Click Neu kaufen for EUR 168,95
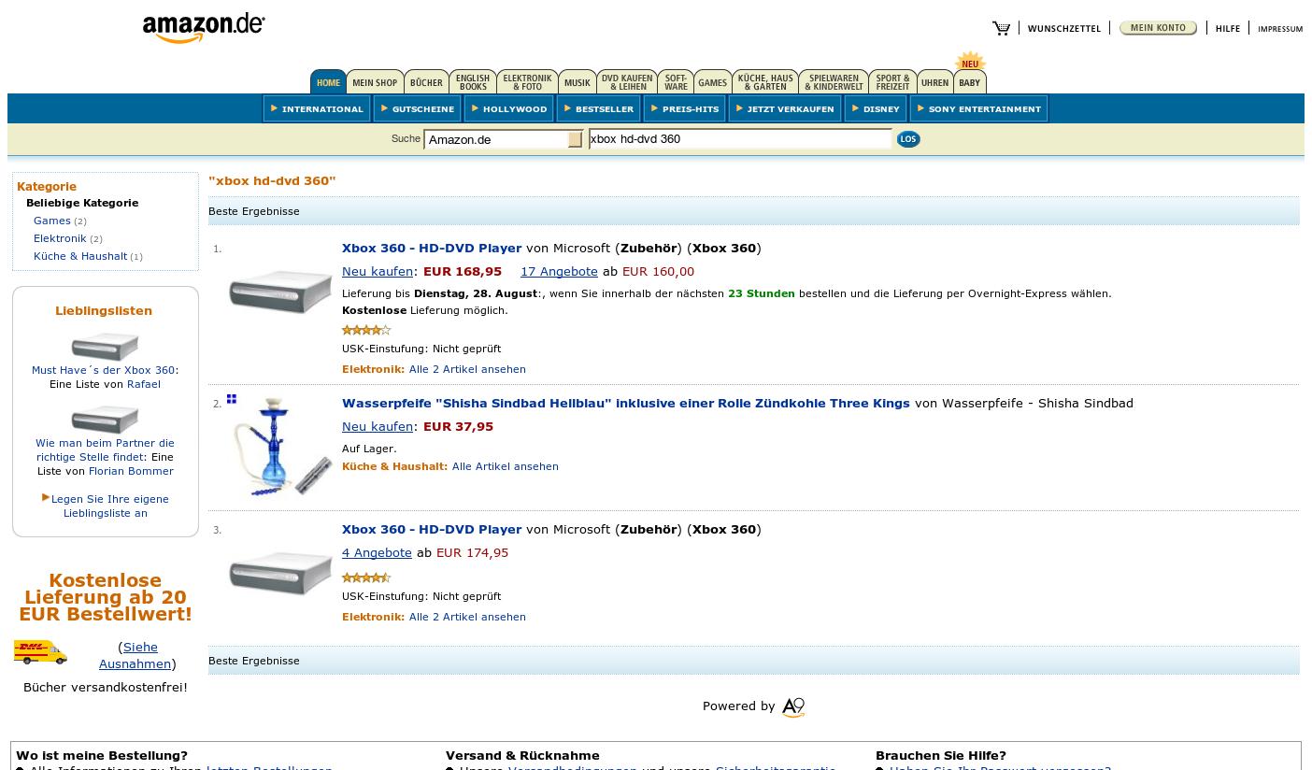This screenshot has width=1312, height=770. click(x=378, y=271)
